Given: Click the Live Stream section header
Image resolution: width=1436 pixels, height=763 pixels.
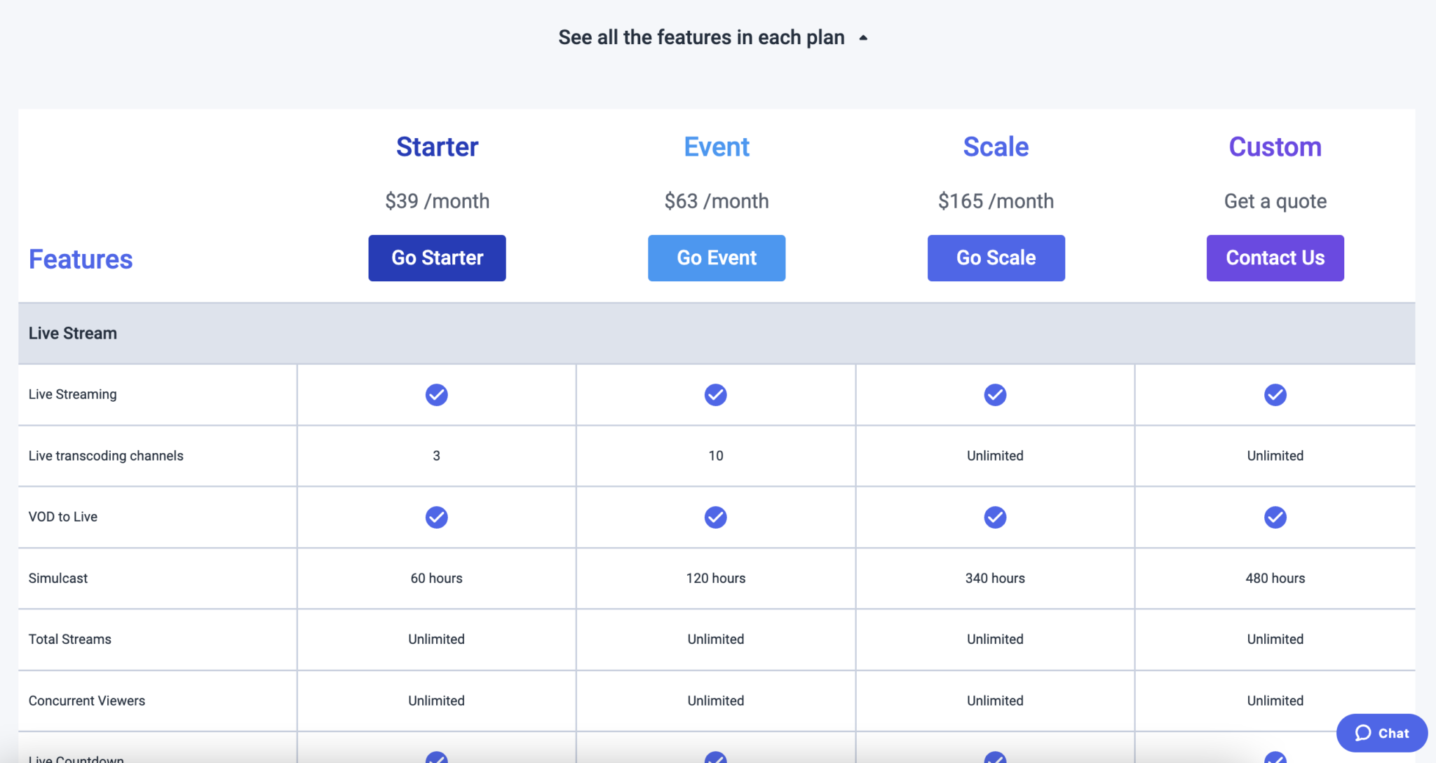Looking at the screenshot, I should coord(72,333).
